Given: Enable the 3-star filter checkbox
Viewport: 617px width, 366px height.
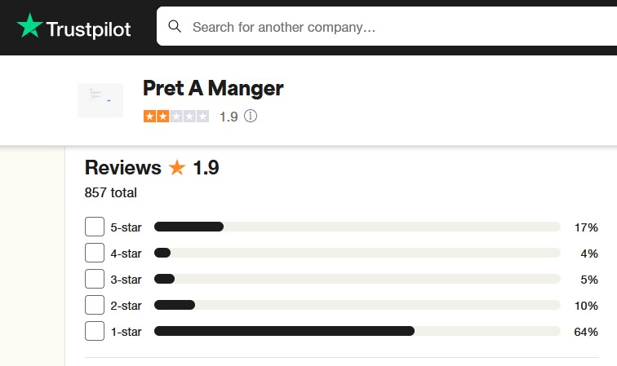Looking at the screenshot, I should pyautogui.click(x=95, y=279).
